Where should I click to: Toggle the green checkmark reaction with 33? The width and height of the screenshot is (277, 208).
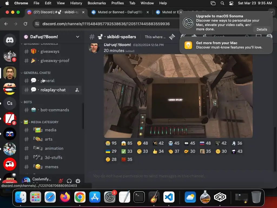(127, 151)
